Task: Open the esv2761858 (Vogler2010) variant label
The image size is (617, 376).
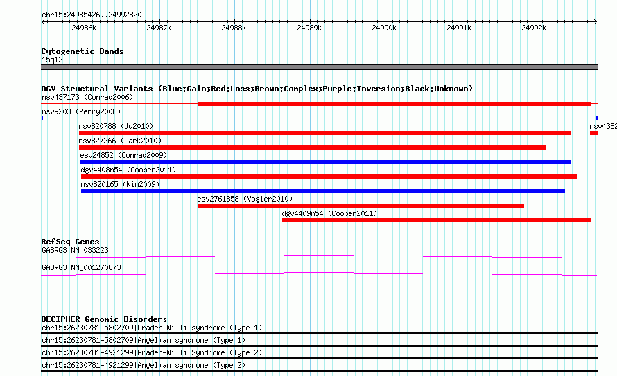Action: click(245, 199)
